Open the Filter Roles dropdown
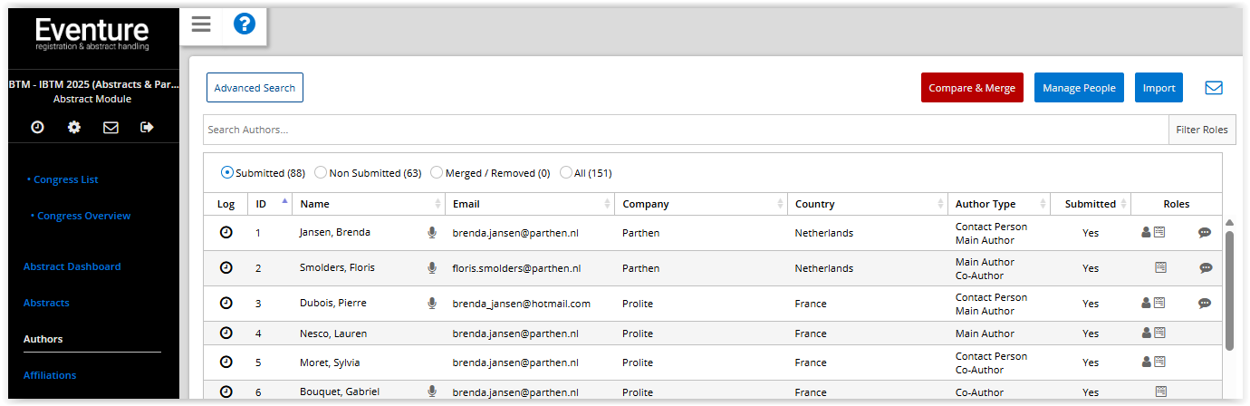 pyautogui.click(x=1201, y=130)
